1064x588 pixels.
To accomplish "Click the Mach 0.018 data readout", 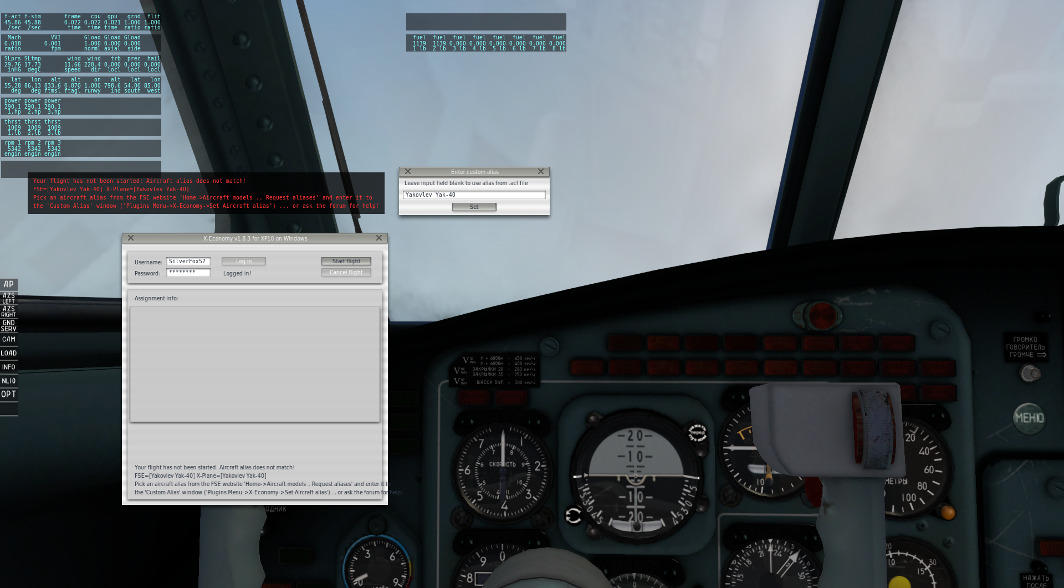I will (13, 43).
